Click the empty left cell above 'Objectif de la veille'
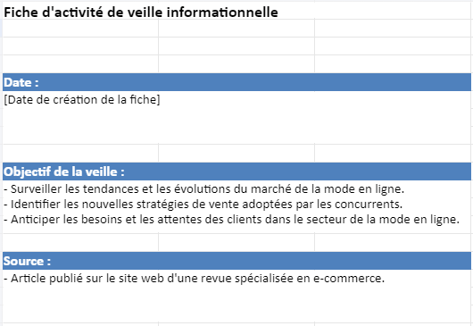Viewport: 473px width, 326px height. 80,153
